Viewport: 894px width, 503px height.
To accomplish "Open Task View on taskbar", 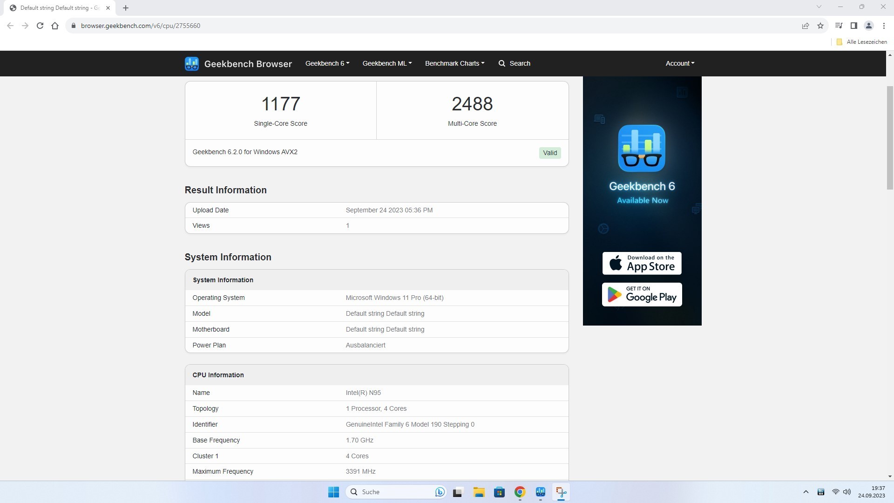I will 458,492.
